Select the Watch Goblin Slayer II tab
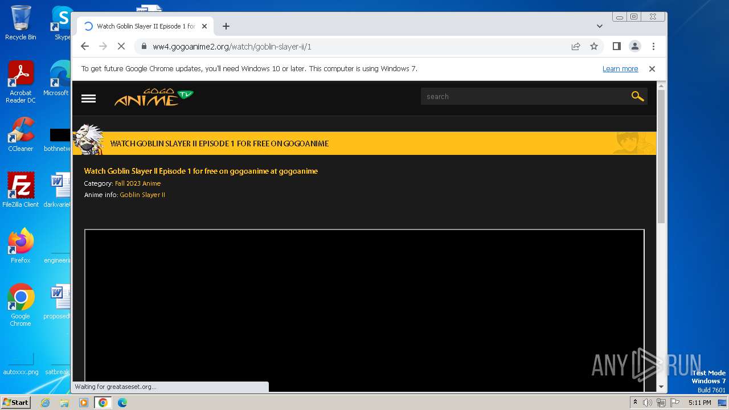Image resolution: width=729 pixels, height=410 pixels. (145, 26)
